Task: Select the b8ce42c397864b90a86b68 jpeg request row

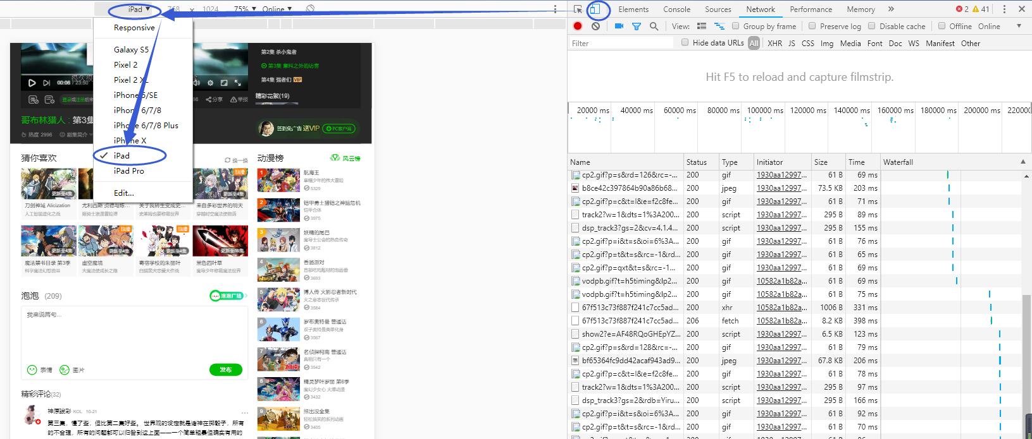Action: pos(724,188)
